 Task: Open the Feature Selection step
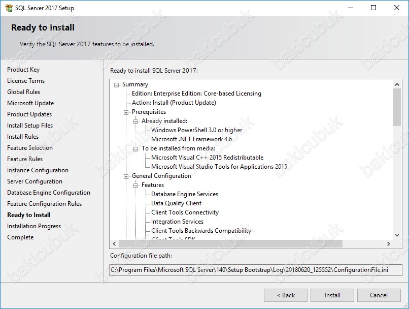[x=30, y=148]
